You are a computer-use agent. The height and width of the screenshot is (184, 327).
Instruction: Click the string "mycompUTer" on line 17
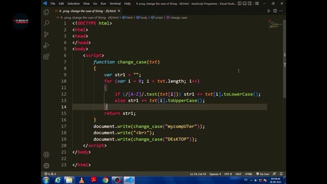tap(181, 126)
